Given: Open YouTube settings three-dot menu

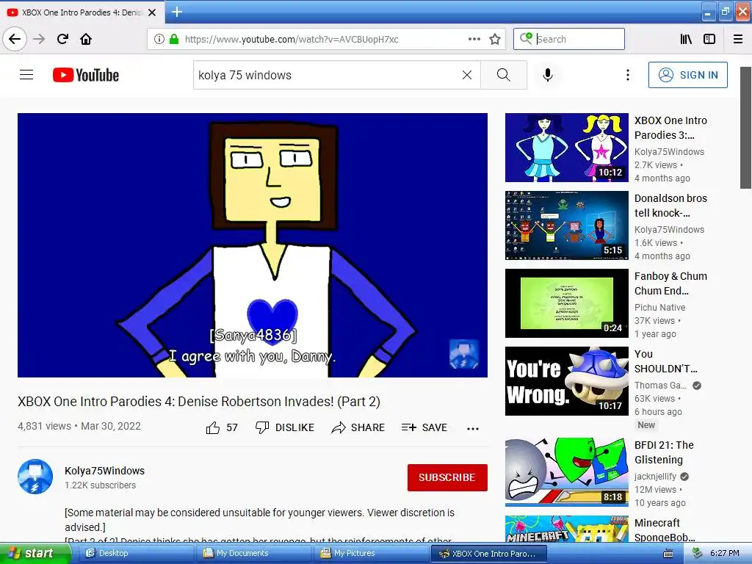Looking at the screenshot, I should tap(627, 75).
